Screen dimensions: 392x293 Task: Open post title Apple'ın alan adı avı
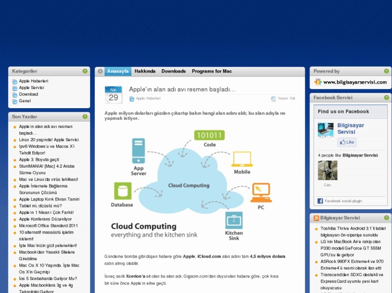coord(182,89)
